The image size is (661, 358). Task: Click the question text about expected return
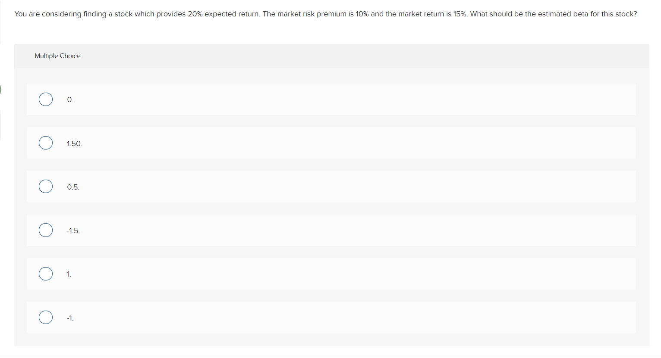click(x=326, y=14)
